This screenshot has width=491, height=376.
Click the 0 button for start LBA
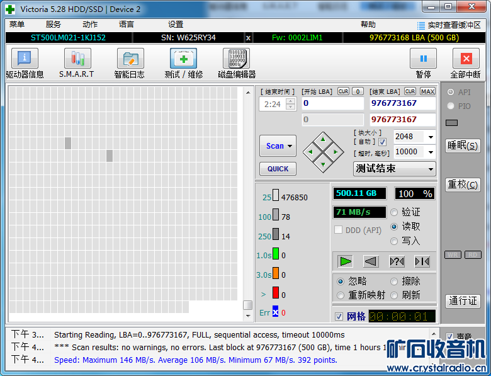point(358,91)
